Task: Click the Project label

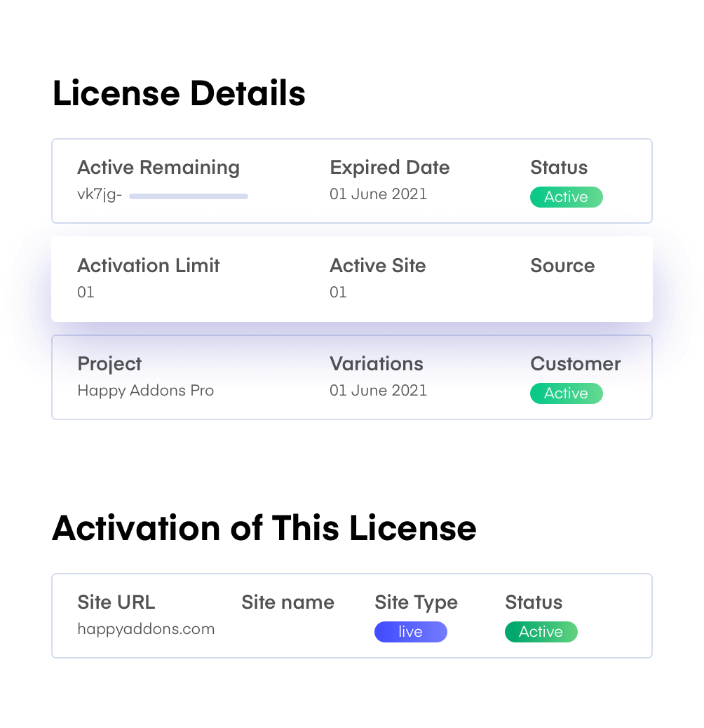Action: click(x=109, y=364)
